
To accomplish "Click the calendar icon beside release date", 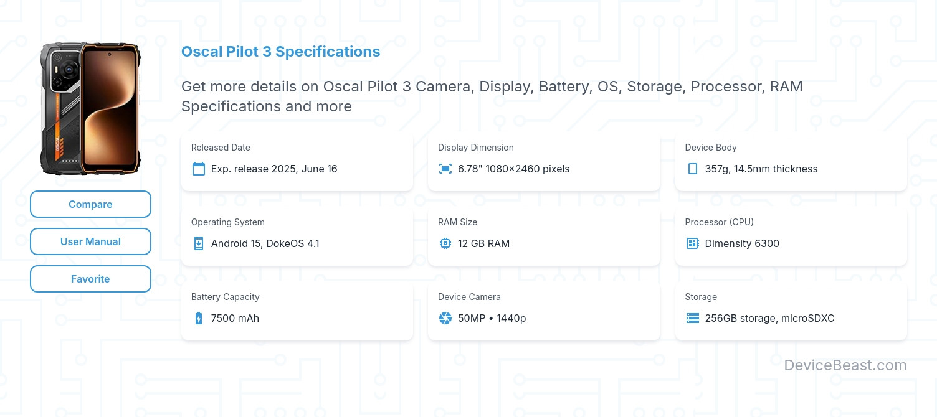I will click(199, 169).
